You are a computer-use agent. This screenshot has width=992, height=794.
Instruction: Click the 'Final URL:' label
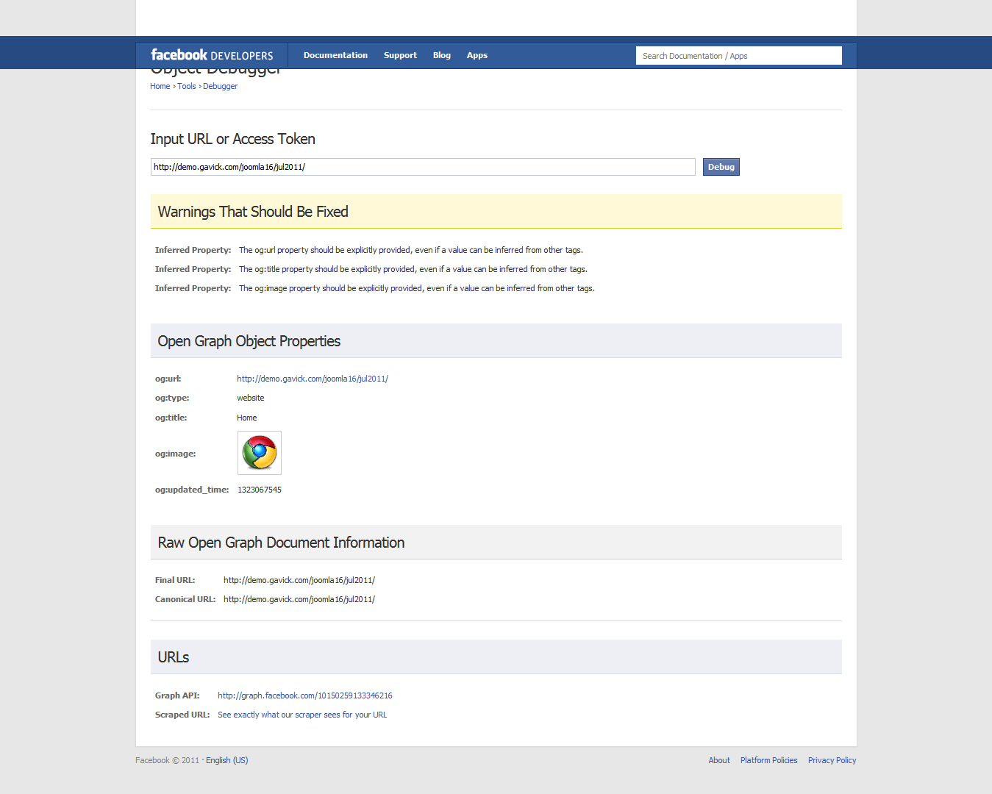point(175,580)
